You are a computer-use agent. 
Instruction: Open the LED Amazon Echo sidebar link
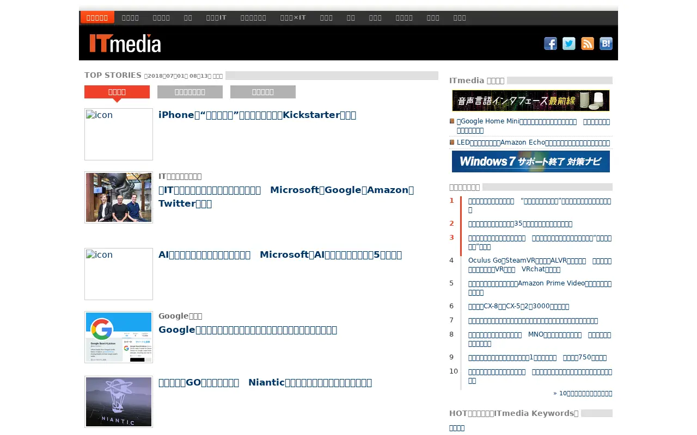point(533,142)
